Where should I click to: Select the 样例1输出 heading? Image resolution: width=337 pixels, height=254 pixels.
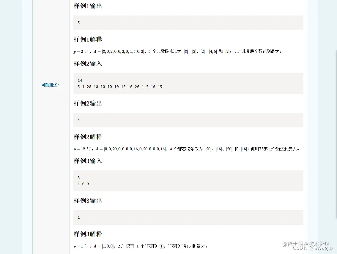(x=87, y=6)
